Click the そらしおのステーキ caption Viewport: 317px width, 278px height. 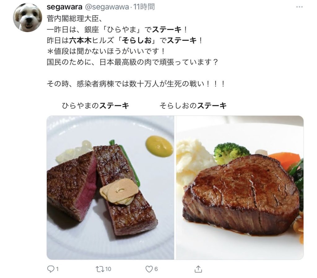click(193, 106)
